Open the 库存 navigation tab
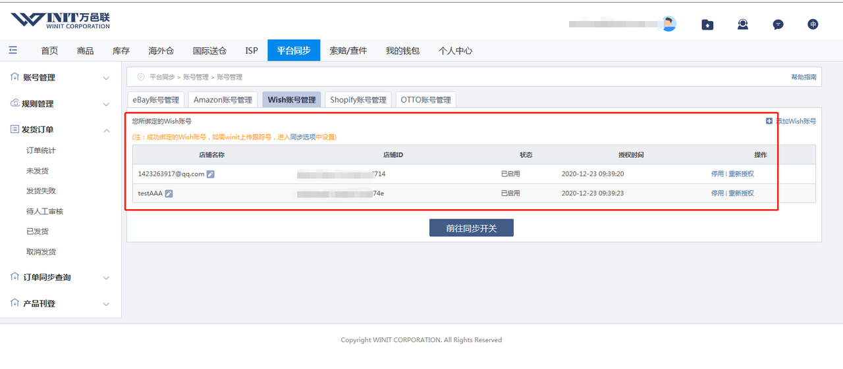843x369 pixels. [121, 51]
